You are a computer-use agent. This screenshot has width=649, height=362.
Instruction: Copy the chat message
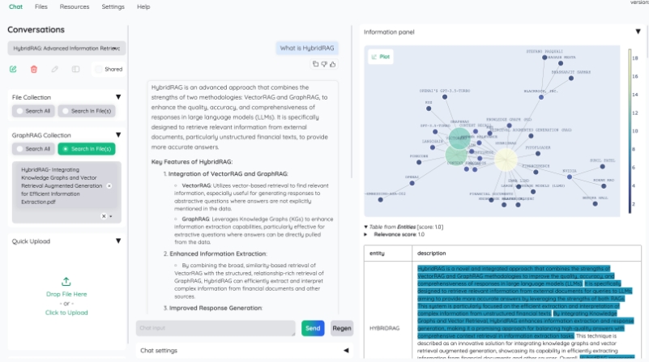[315, 63]
